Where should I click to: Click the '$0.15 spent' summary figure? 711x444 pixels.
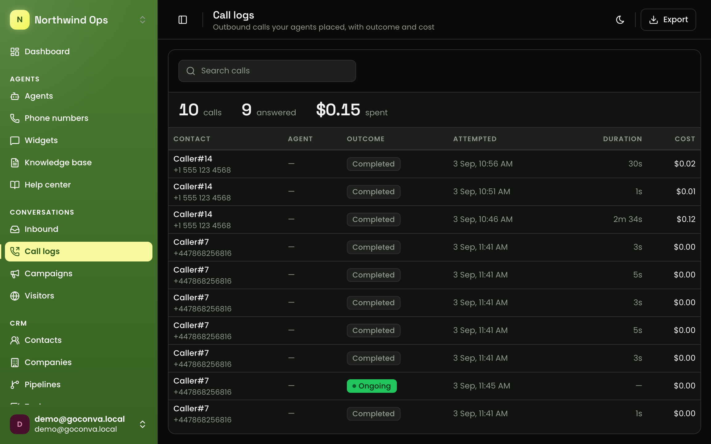pos(352,110)
